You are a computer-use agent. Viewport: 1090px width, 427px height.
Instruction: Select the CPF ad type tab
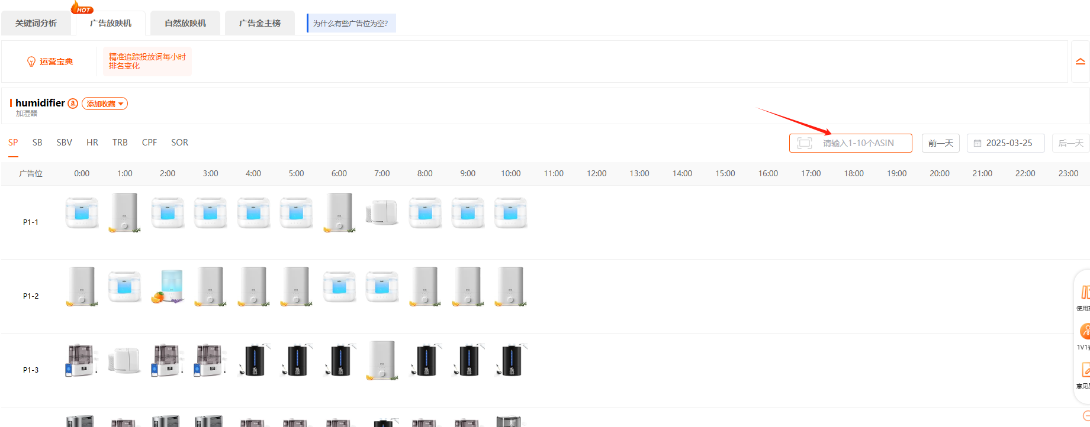coord(150,143)
